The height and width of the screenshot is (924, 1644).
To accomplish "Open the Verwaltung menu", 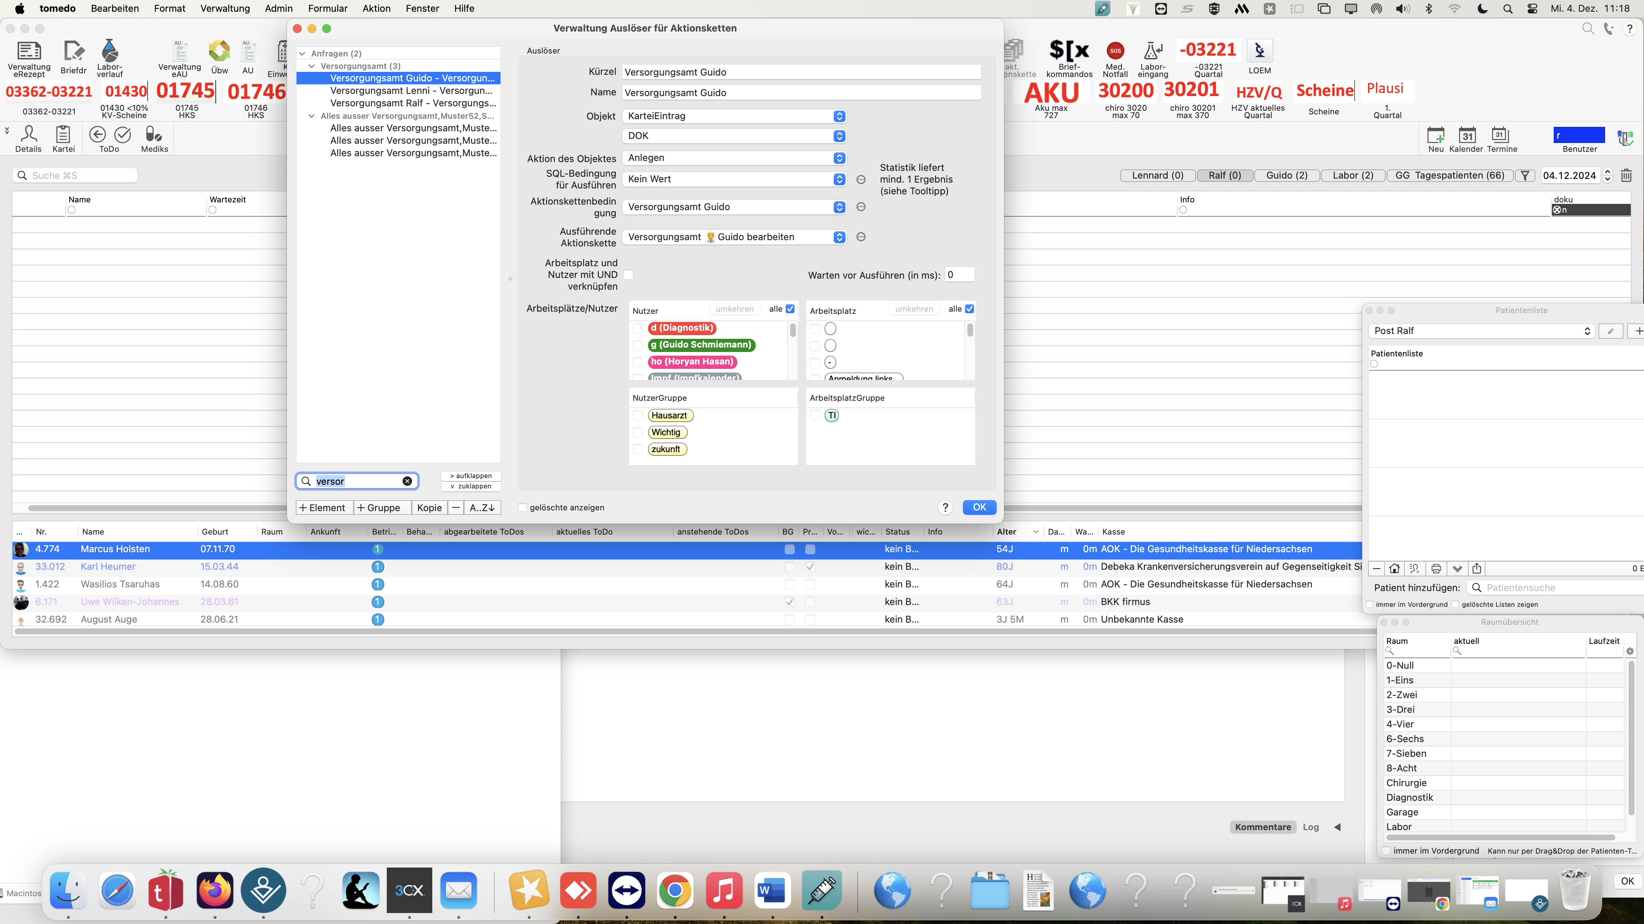I will tap(225, 8).
